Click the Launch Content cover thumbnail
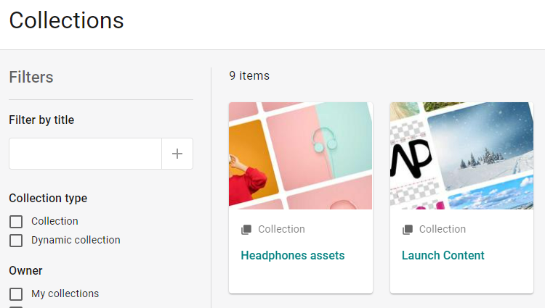This screenshot has height=308, width=545. click(x=461, y=156)
